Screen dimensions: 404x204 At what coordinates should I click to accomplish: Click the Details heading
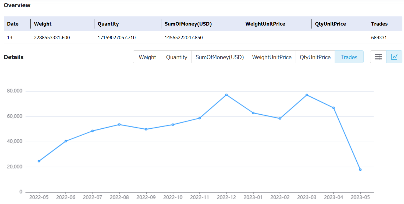[x=14, y=57]
